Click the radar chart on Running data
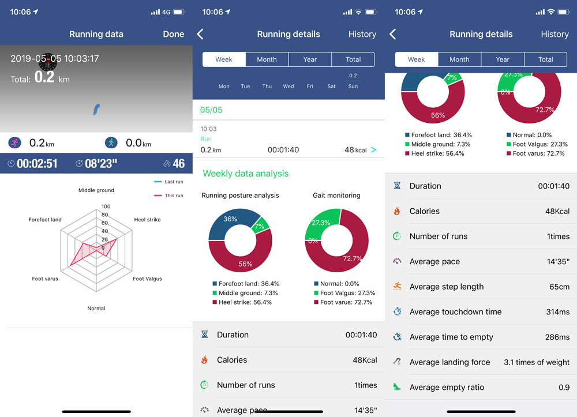This screenshot has height=417, width=577. (x=96, y=250)
